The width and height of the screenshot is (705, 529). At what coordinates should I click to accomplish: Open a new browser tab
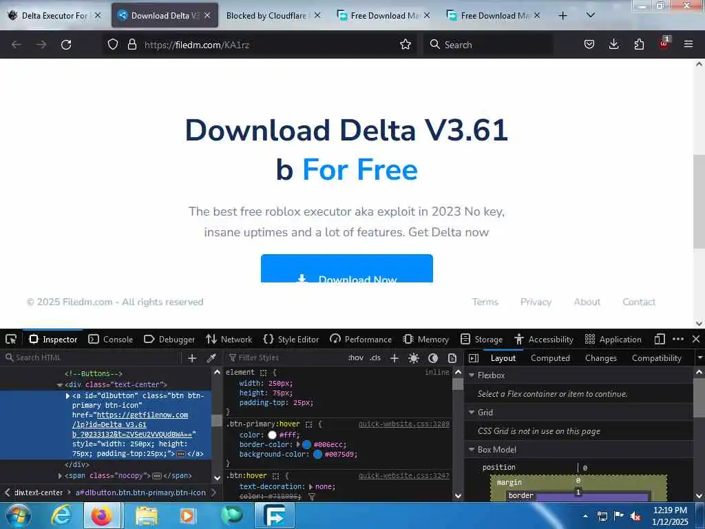tap(562, 16)
